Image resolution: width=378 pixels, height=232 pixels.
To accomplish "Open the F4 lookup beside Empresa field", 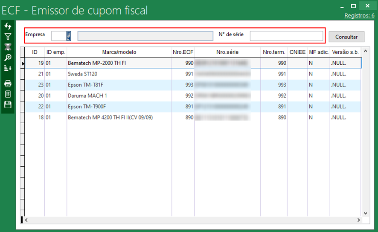I will click(68, 36).
